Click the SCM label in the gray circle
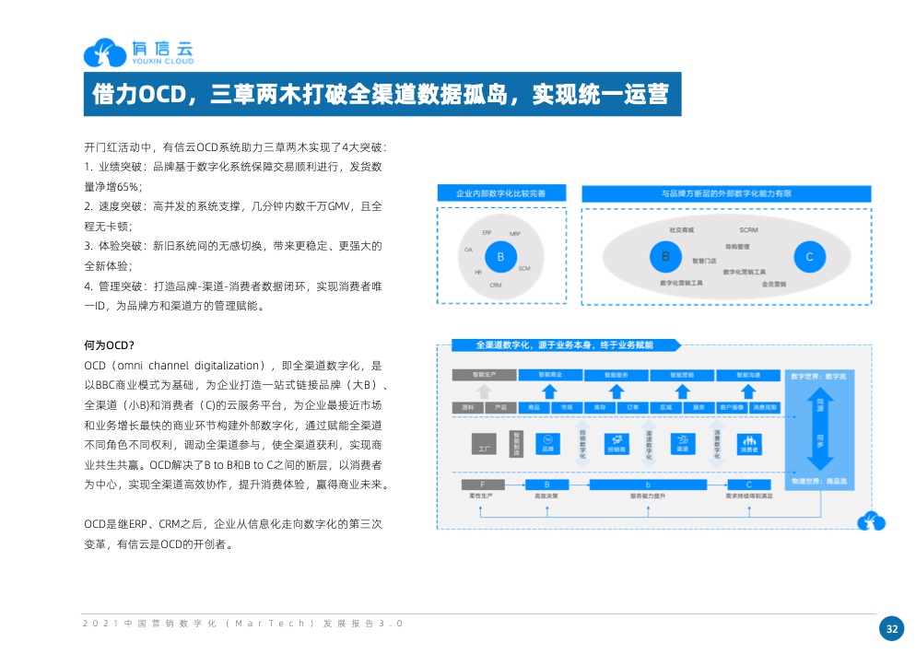 (x=524, y=269)
